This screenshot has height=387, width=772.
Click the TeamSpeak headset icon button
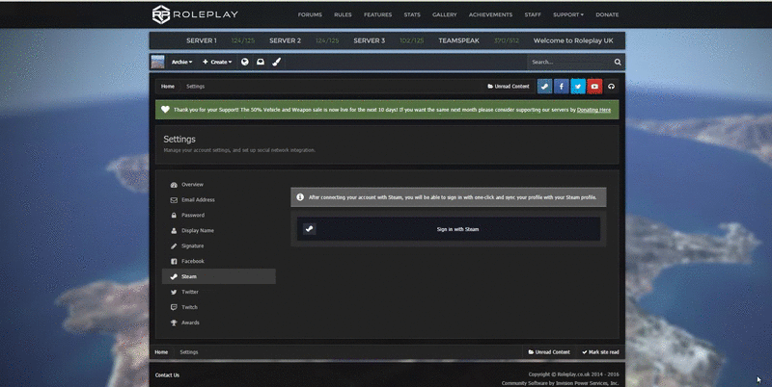611,87
